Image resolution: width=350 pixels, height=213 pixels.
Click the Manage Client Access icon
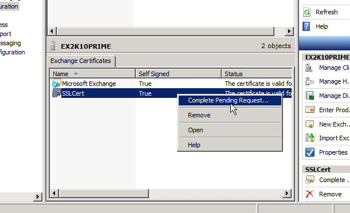click(309, 68)
